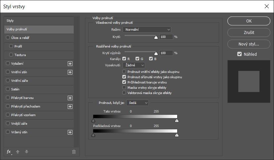Click the Krytí opacity slider handle

[156, 37]
